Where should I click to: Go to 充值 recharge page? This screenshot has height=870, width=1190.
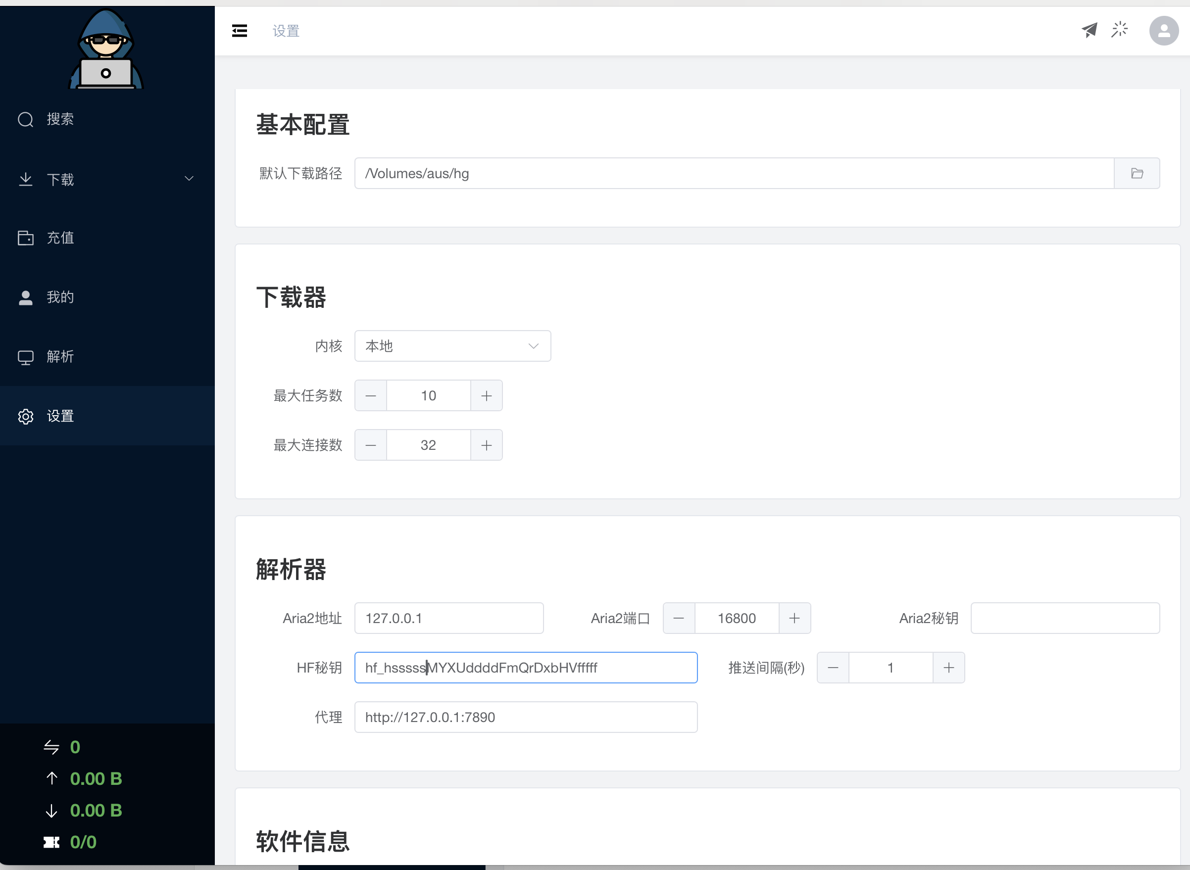click(60, 238)
